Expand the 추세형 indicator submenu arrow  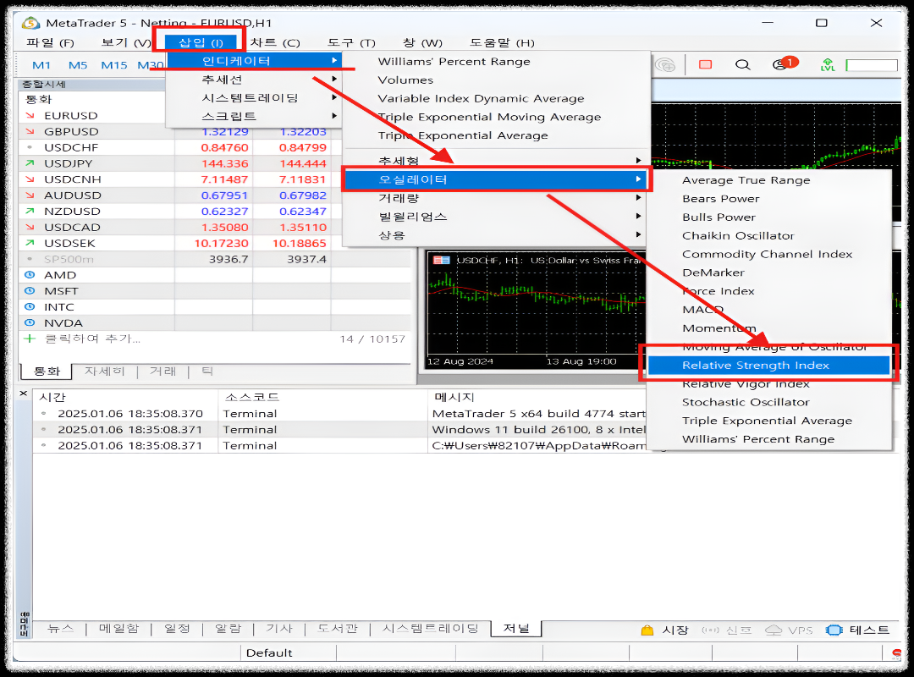[x=639, y=160]
